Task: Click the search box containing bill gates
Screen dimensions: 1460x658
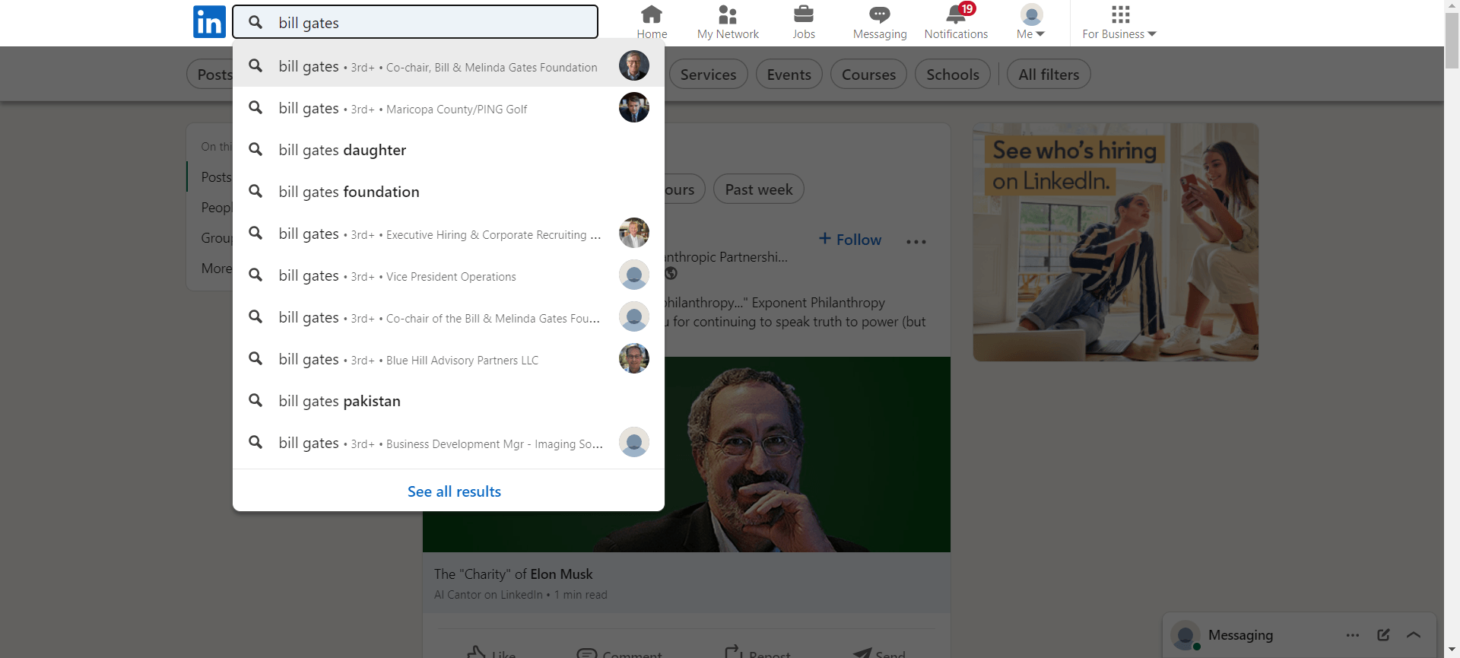Action: tap(426, 23)
